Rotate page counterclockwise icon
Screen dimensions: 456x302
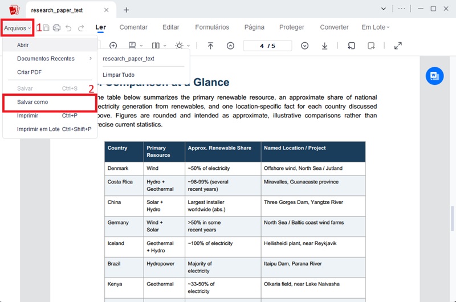click(x=351, y=46)
